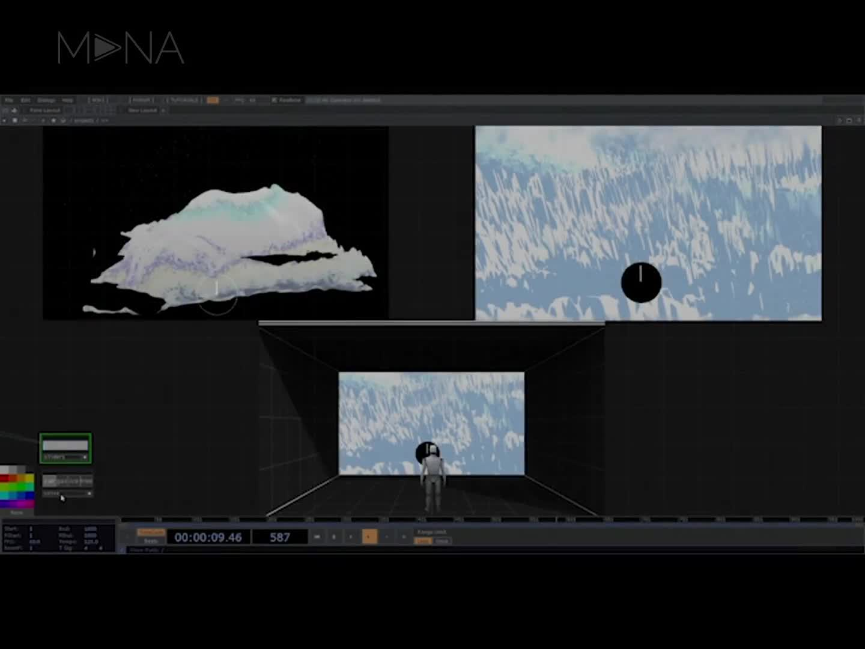Viewport: 865px width, 649px height.
Task: Select the New Layout tab
Action: [142, 111]
